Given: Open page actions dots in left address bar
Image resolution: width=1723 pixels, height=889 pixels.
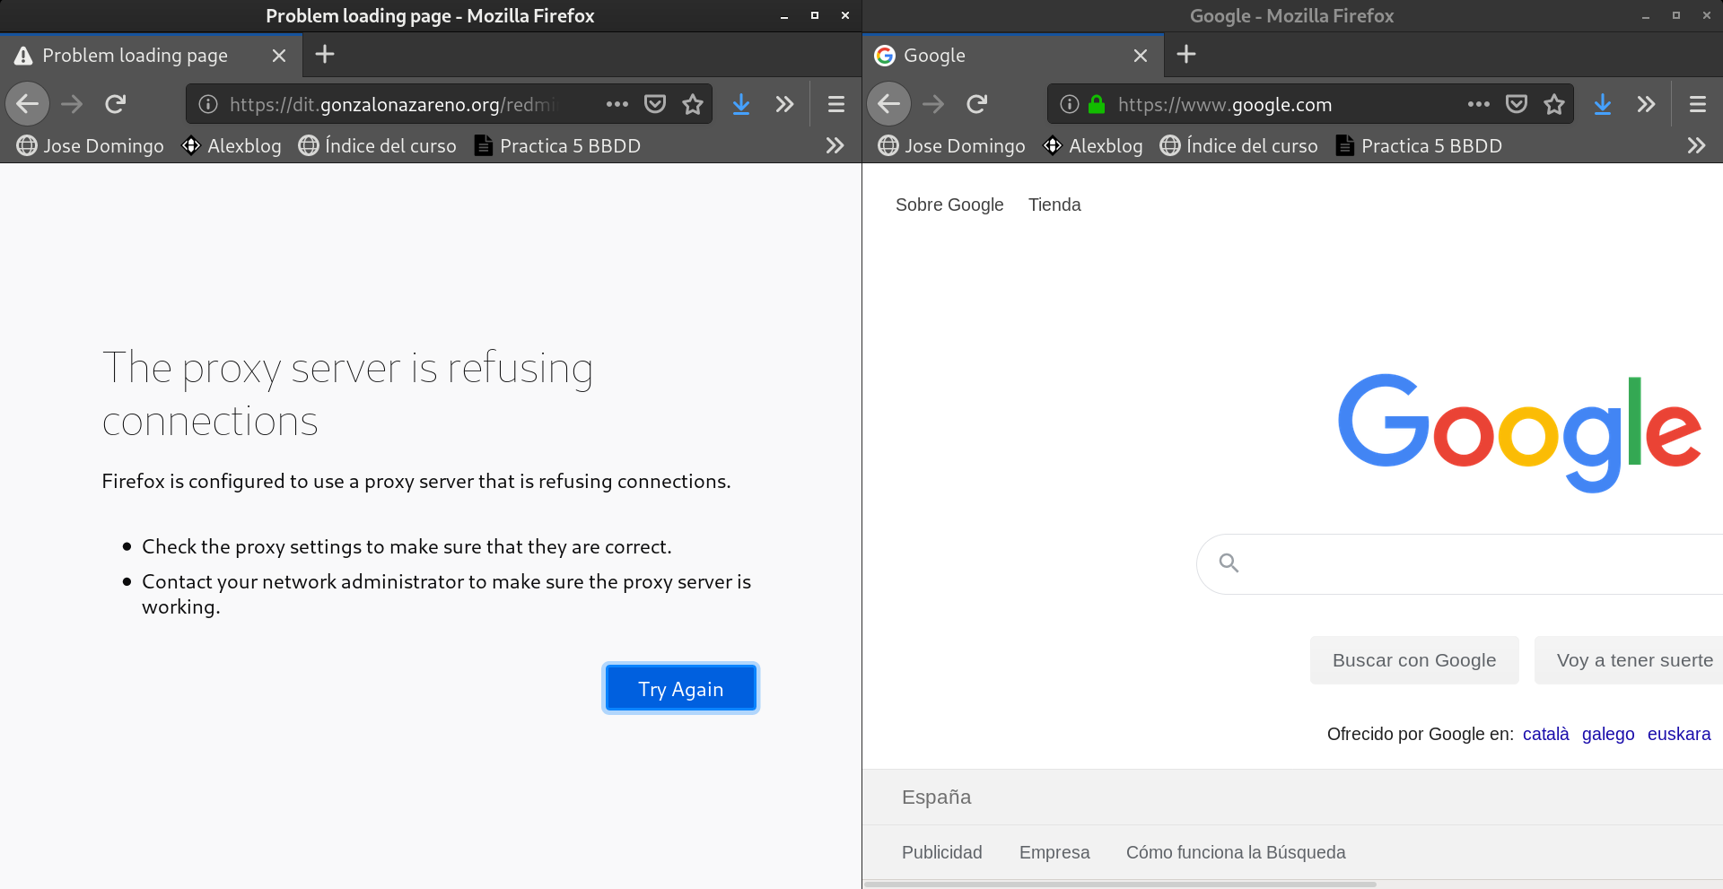Looking at the screenshot, I should click(x=617, y=104).
